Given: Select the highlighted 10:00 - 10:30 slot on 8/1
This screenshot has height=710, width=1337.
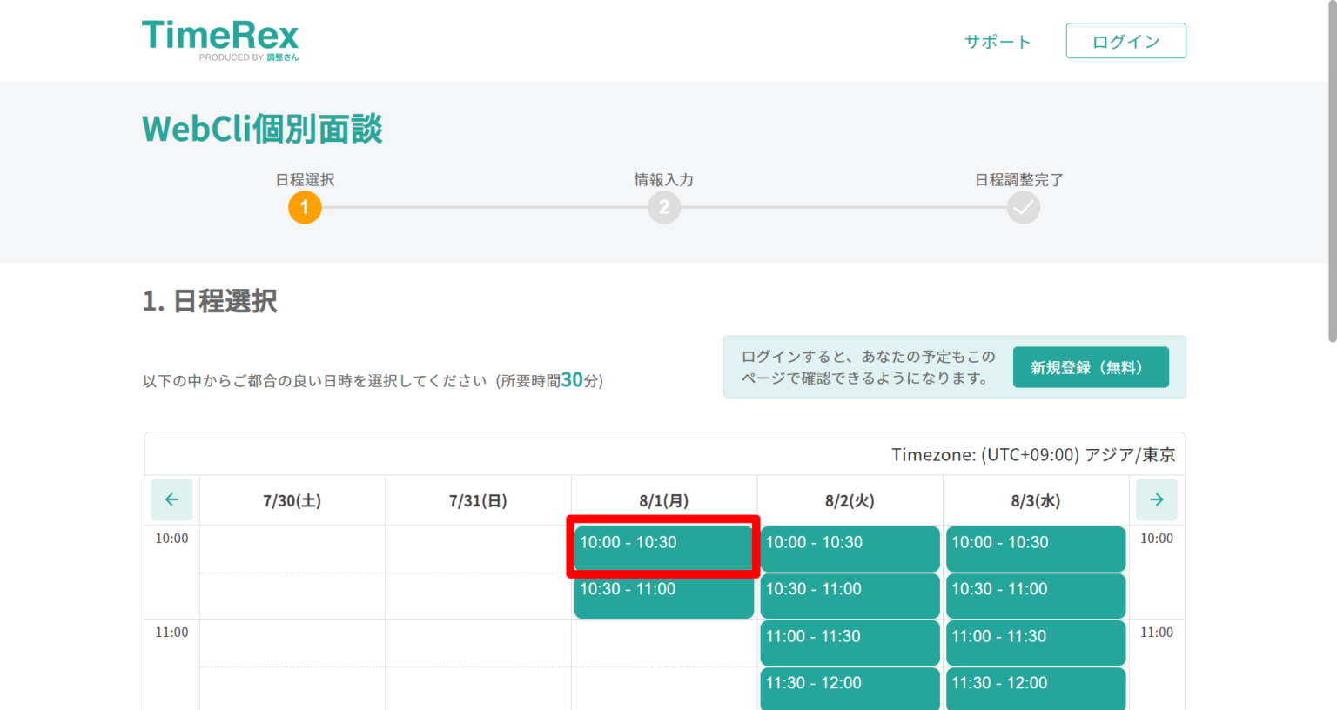Looking at the screenshot, I should click(663, 548).
